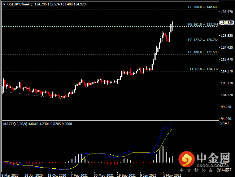Click the 28 Jun 2020 date label

(34, 175)
